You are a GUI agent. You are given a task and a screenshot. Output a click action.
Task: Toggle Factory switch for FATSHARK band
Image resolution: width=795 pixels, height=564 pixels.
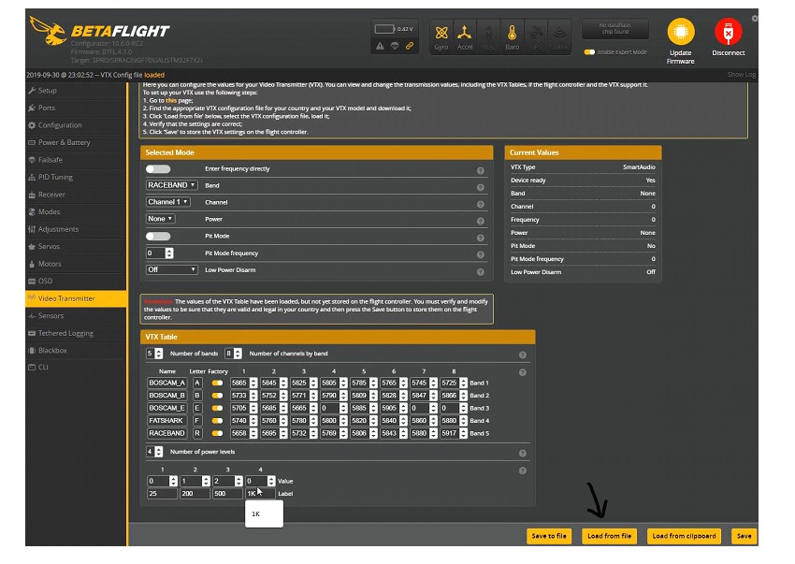point(217,421)
